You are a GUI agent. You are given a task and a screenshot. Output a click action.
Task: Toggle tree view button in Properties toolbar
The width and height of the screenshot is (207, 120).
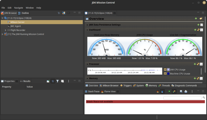point(53,81)
